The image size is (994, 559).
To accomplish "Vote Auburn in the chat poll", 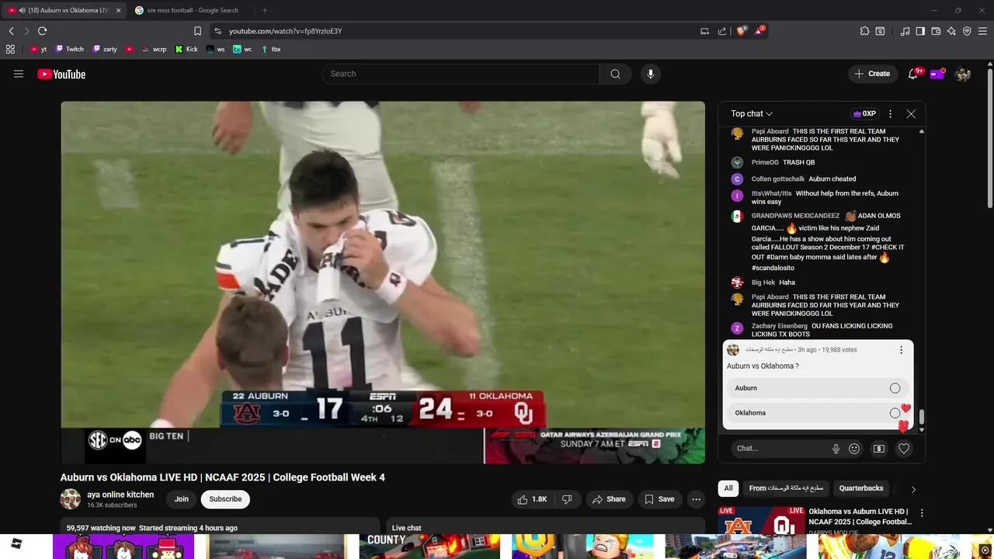I will tap(818, 388).
